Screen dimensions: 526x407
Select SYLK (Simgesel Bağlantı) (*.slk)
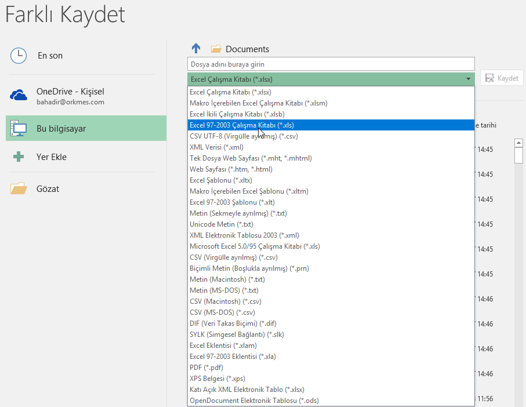pyautogui.click(x=331, y=335)
